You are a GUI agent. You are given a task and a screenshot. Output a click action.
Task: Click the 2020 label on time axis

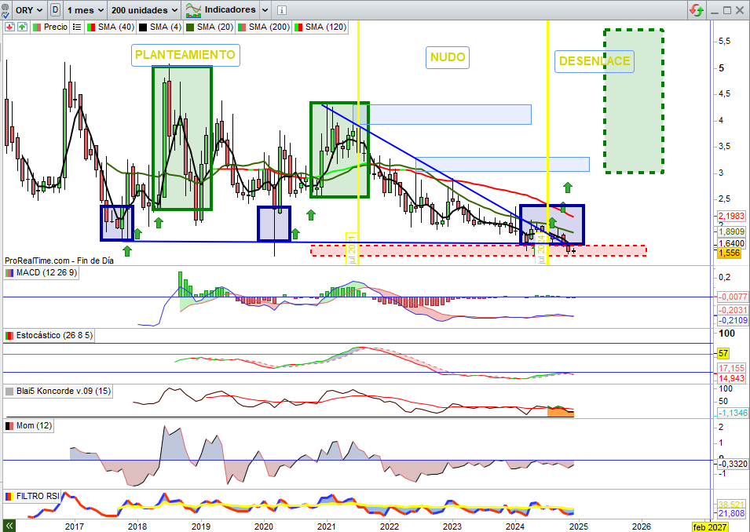point(264,527)
